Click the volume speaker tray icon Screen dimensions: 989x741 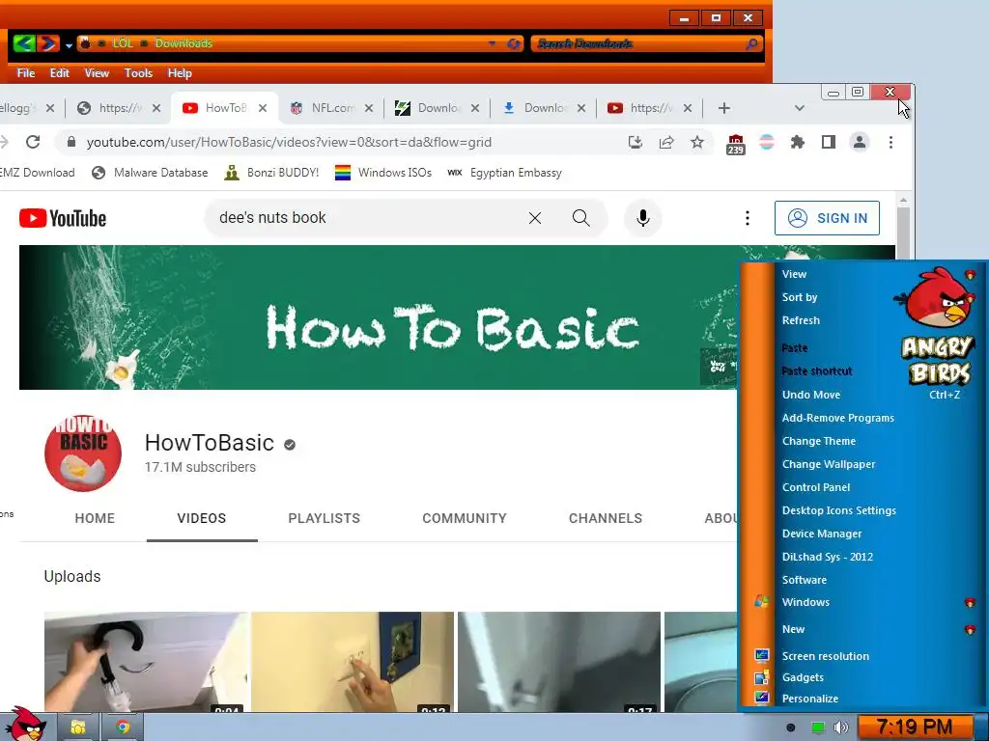840,727
